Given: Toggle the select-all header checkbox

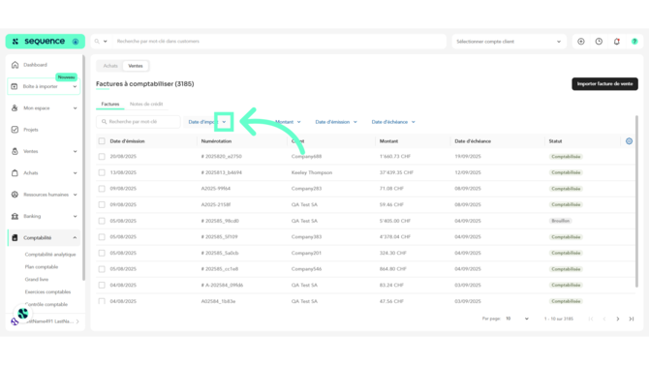Looking at the screenshot, I should click(x=102, y=141).
